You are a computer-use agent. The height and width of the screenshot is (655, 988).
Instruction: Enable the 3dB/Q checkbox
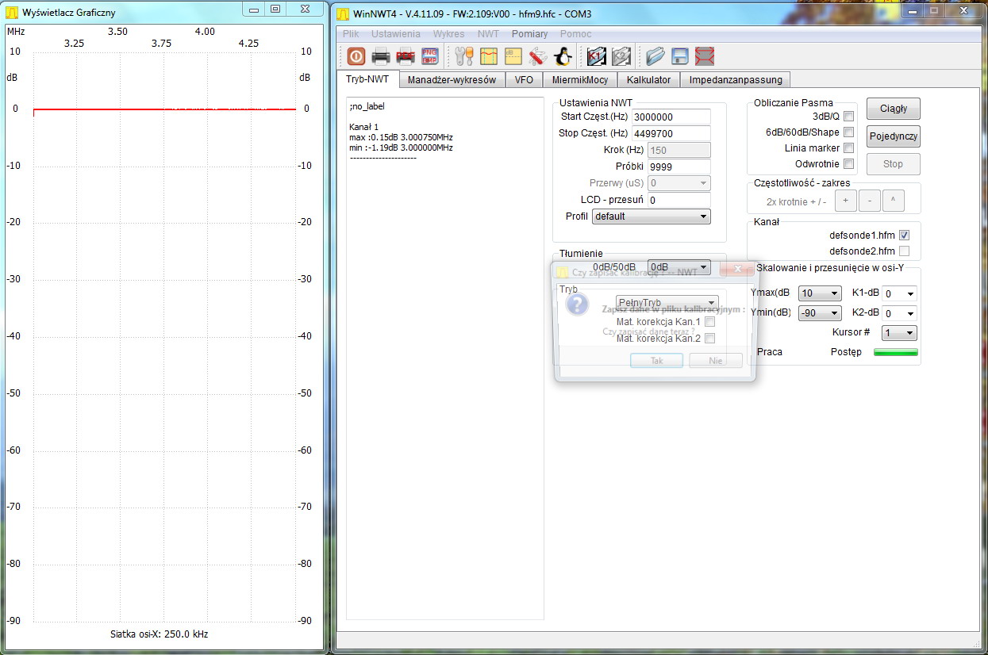[x=848, y=117]
